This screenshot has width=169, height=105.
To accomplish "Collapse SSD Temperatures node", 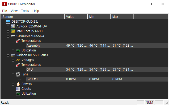I will 13,41.
